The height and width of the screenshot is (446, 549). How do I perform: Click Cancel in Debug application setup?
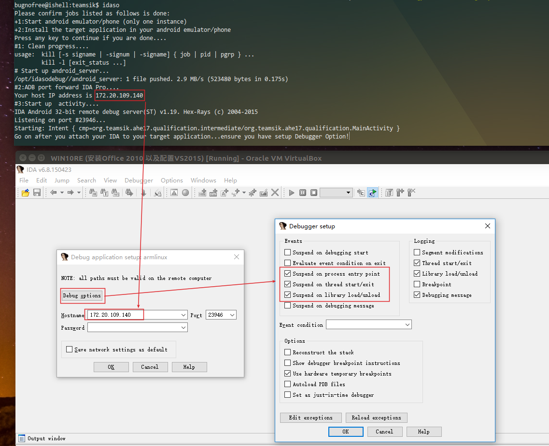150,367
